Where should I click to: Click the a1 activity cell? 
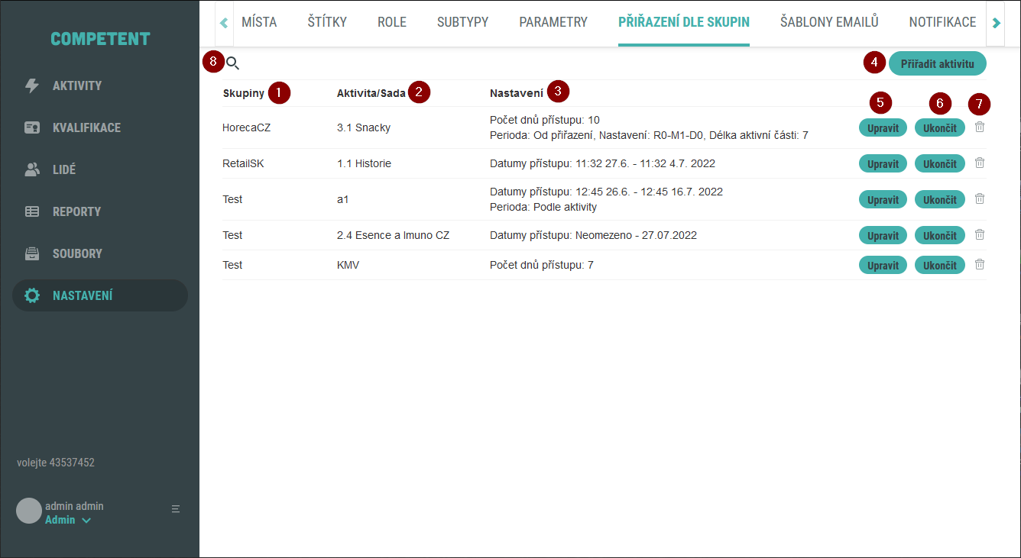tap(343, 199)
